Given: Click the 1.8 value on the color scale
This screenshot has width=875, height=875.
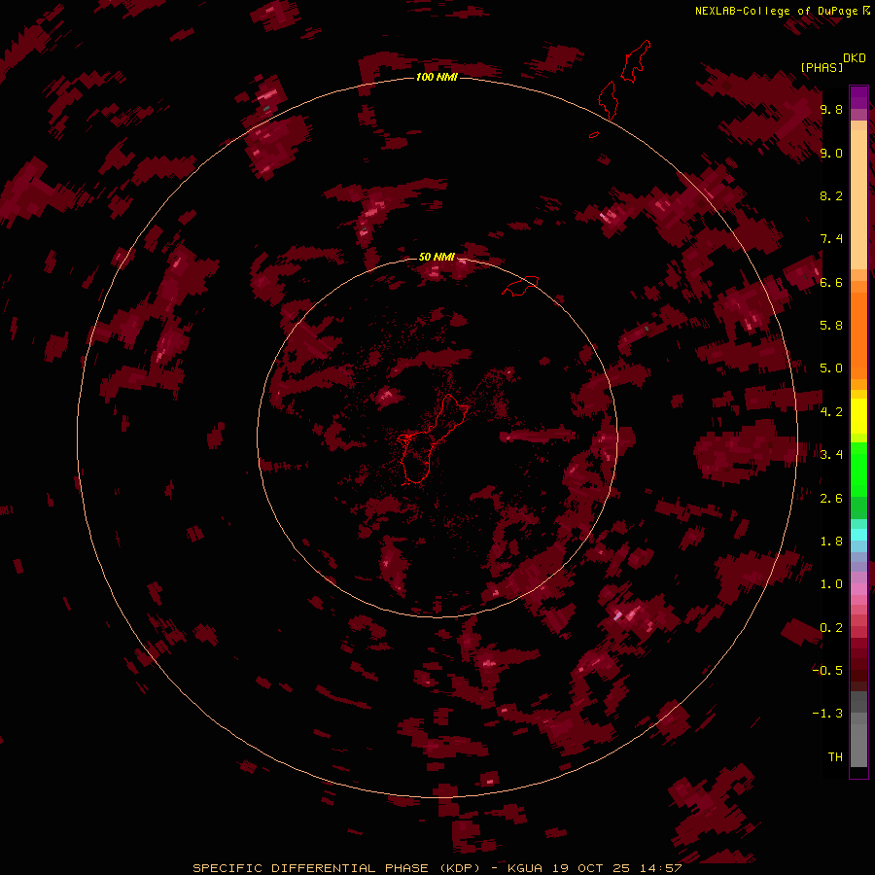Looking at the screenshot, I should pos(831,541).
